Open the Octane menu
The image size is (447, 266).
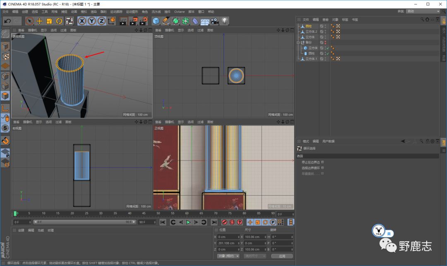coord(179,12)
